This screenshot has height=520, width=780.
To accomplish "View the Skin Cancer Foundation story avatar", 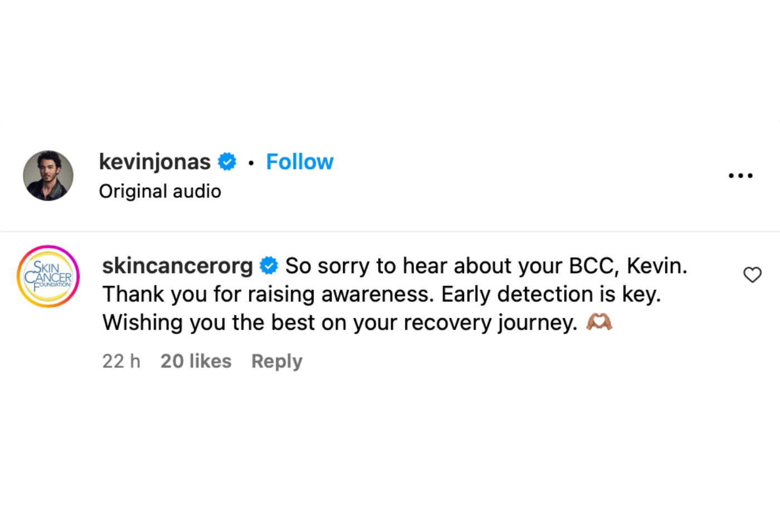I will (48, 276).
